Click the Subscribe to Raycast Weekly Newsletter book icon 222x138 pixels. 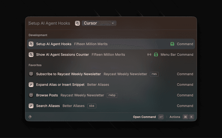tap(31, 74)
